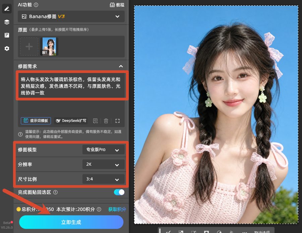Open the notes document icon in sidebar
302x233 pixels.
7,35
